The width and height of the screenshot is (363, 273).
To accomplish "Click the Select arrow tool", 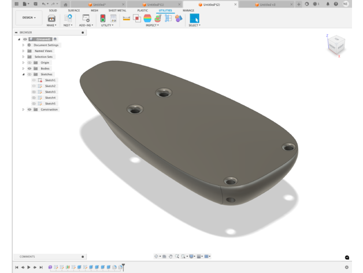I will [194, 19].
